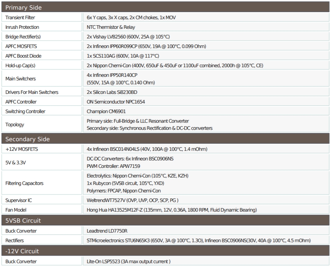Select the 'Transient Filter' row label
This screenshot has width=330, height=266.
click(x=20, y=17)
